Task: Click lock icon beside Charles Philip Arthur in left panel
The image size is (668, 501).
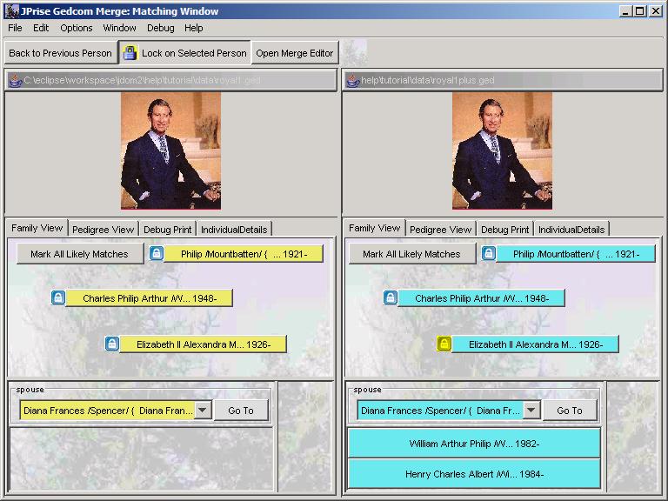Action: (58, 298)
